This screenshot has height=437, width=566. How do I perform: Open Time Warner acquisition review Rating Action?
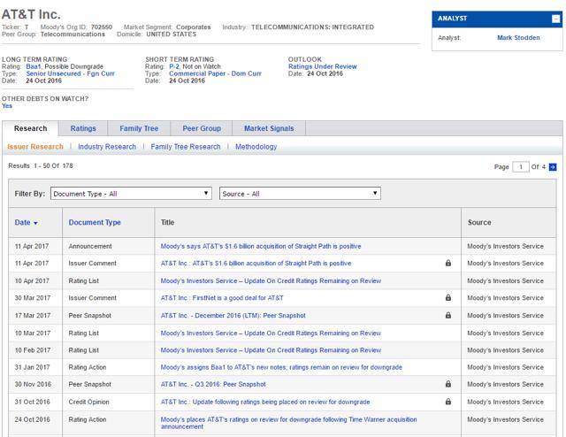(289, 423)
